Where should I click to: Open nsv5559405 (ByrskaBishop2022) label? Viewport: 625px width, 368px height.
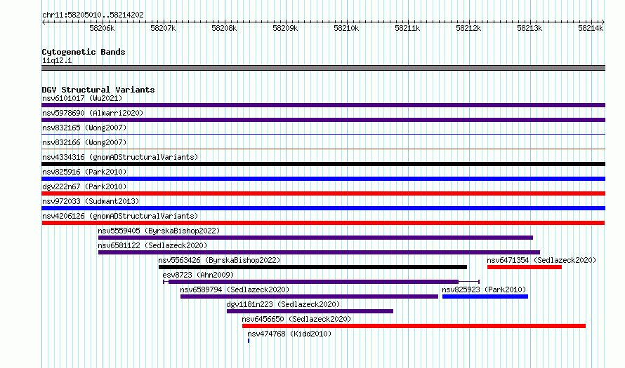pyautogui.click(x=159, y=231)
